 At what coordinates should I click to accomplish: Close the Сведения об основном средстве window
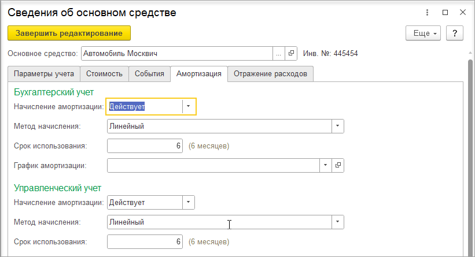[x=463, y=12]
